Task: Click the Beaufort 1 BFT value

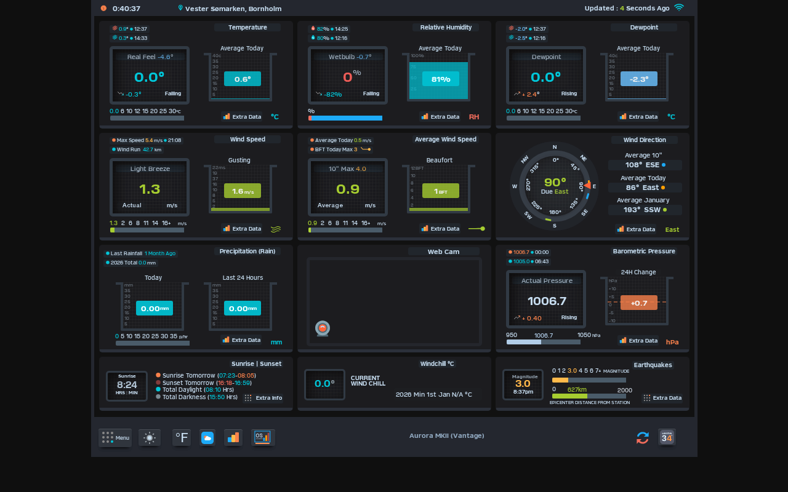Action: click(441, 191)
